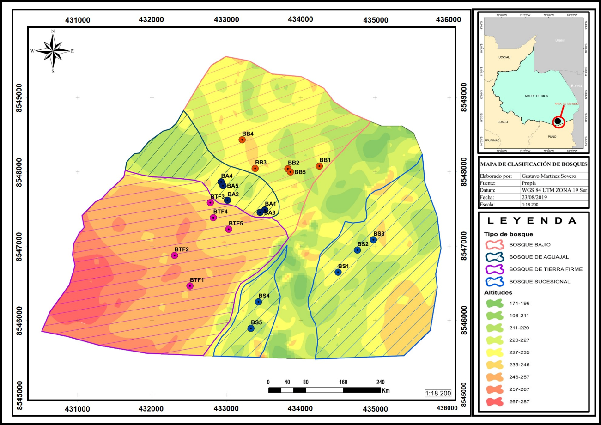The height and width of the screenshot is (425, 601).
Task: Click the 171-196 altitude green swatch
Action: [x=495, y=304]
